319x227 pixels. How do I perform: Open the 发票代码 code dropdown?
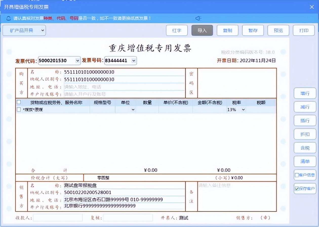pos(77,60)
